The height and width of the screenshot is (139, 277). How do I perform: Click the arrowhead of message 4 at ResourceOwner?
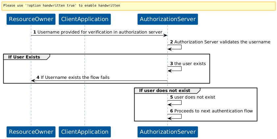pyautogui.click(x=33, y=81)
